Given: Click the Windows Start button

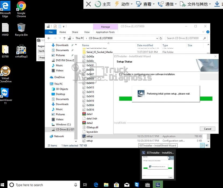Looking at the screenshot, I should (2, 185).
